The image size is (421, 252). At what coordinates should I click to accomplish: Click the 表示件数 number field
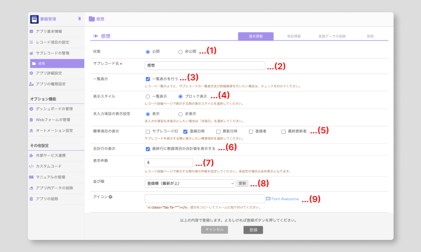(x=168, y=163)
